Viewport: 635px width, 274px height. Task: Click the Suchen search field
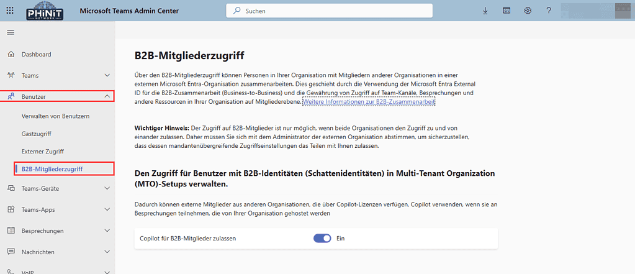pos(329,11)
